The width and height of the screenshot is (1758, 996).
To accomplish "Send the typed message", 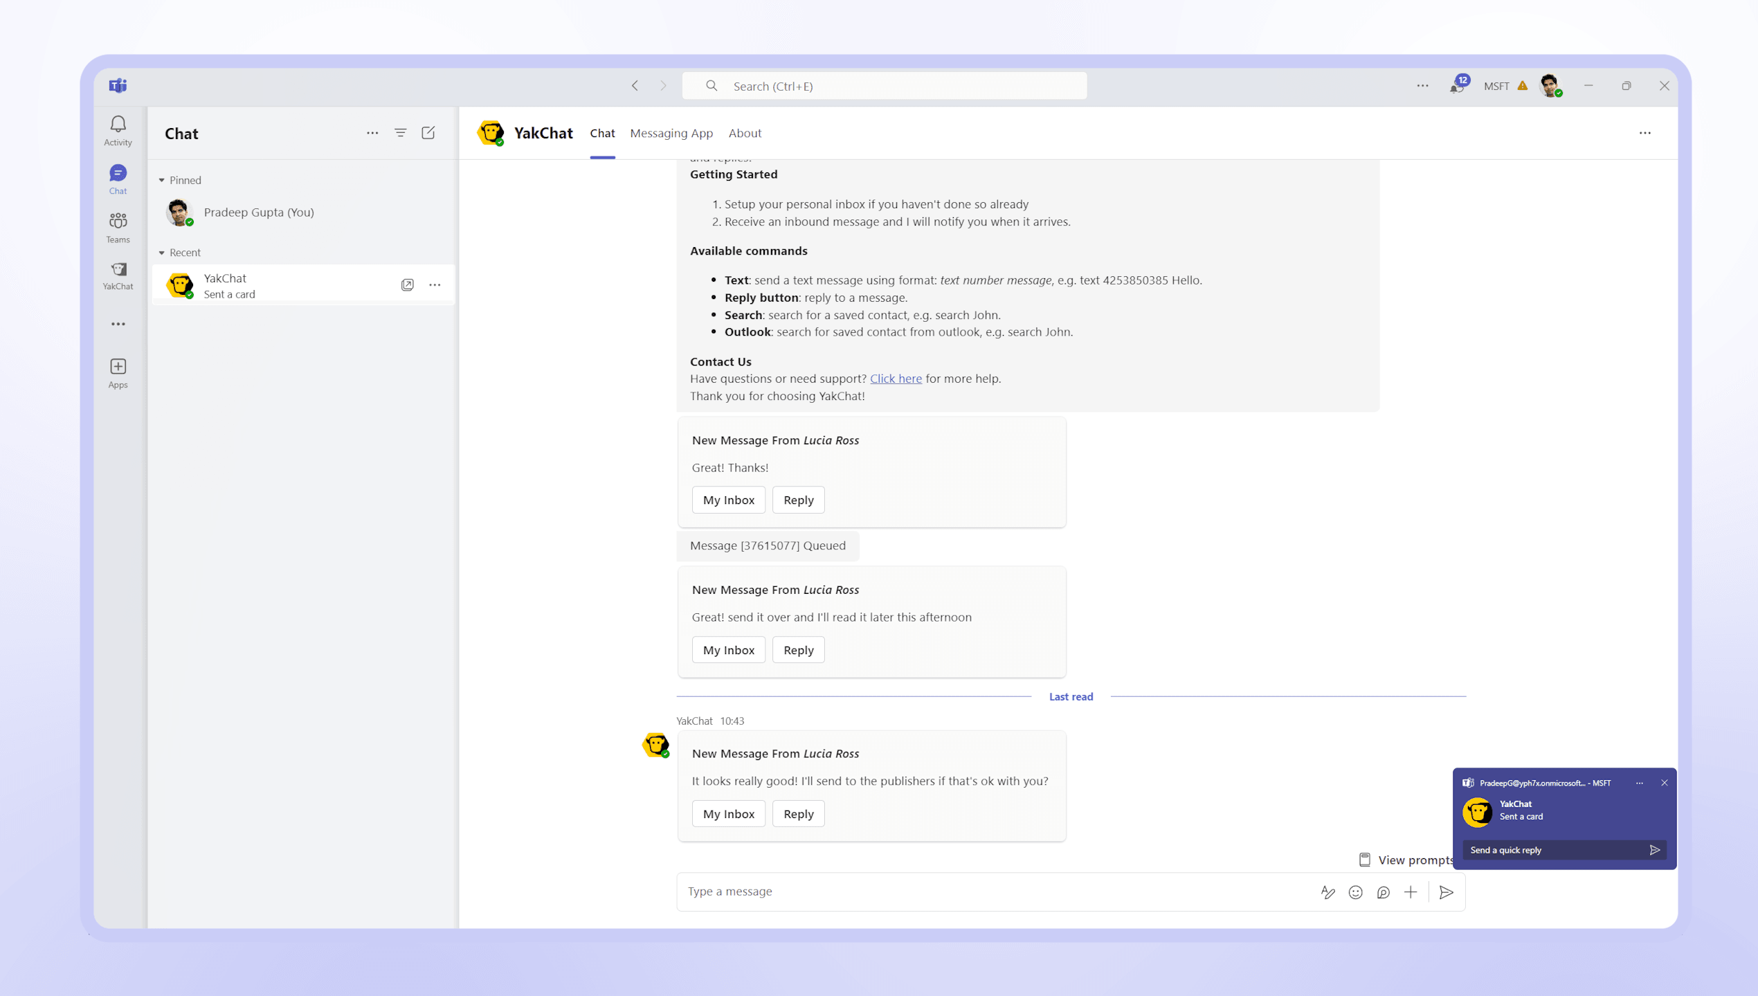I will pyautogui.click(x=1446, y=892).
